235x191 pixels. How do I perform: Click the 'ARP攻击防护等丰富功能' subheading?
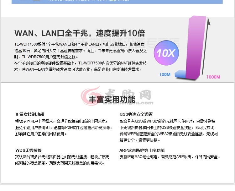(142, 150)
